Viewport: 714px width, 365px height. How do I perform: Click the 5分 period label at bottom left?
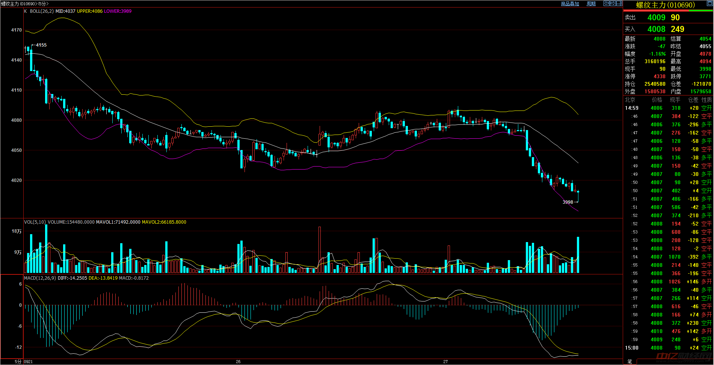18,362
